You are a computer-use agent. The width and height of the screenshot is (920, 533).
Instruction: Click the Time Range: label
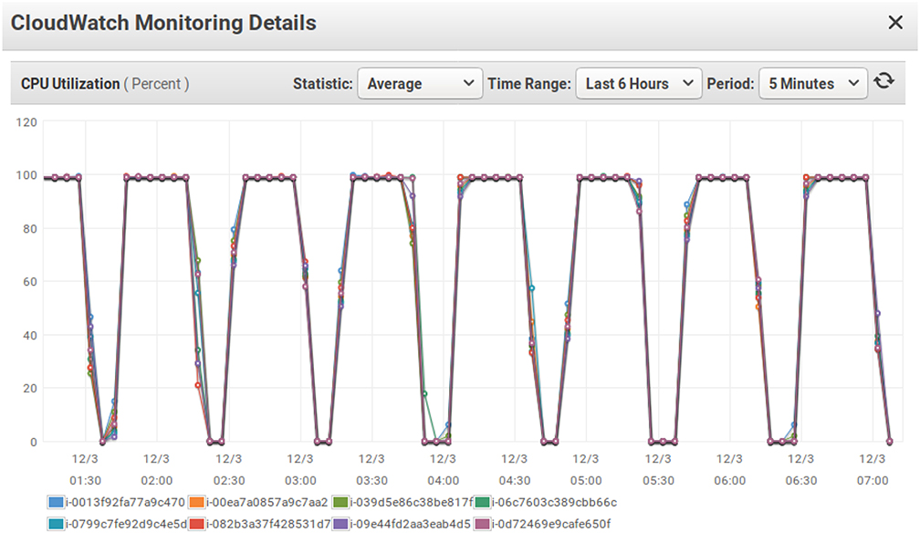[x=529, y=84]
